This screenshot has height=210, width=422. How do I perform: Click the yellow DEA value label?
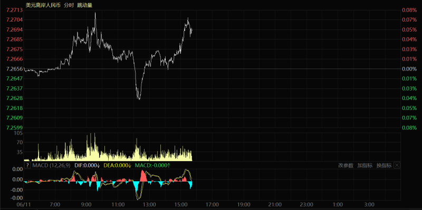click(x=117, y=165)
